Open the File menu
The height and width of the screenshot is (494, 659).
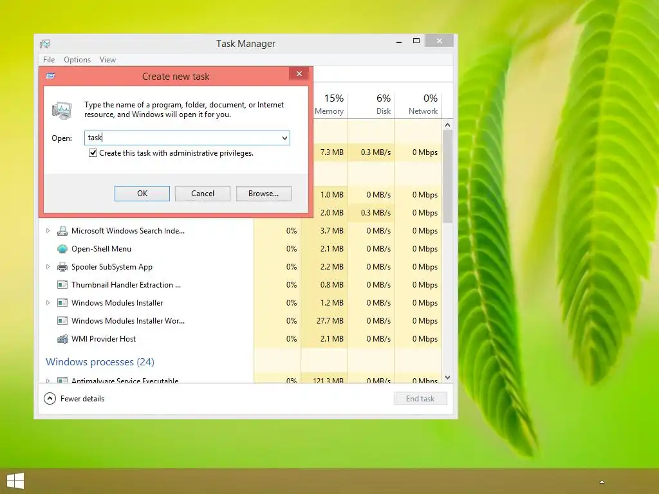pyautogui.click(x=49, y=60)
